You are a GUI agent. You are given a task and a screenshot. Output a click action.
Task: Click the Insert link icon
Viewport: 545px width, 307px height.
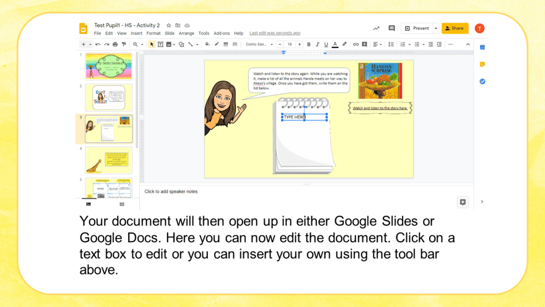coord(356,44)
